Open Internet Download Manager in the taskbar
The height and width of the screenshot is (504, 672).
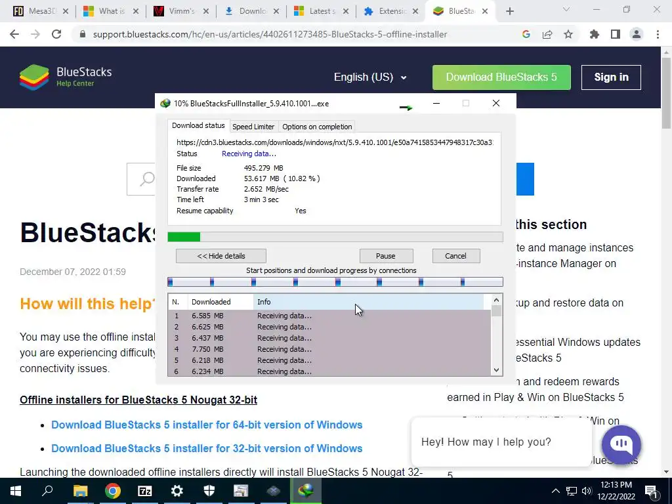(306, 491)
